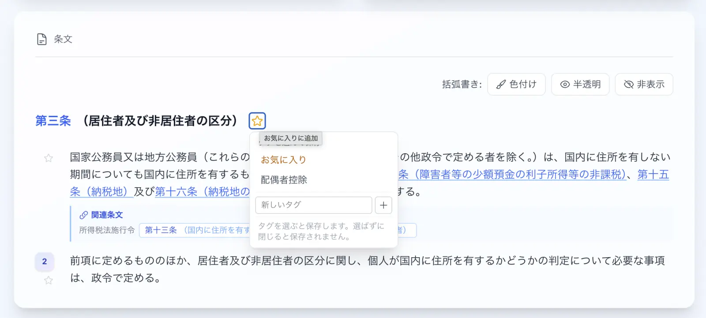This screenshot has height=318, width=706.
Task: Add new tag with the plus button
Action: (x=383, y=205)
